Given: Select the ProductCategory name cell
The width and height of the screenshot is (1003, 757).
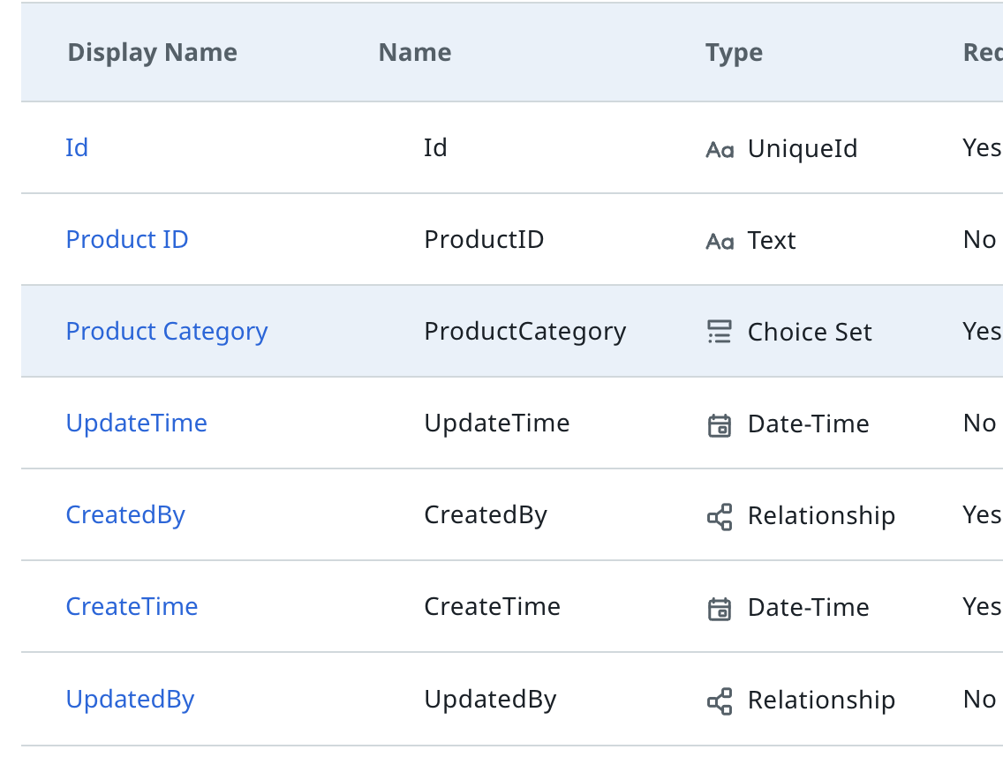Looking at the screenshot, I should (x=524, y=331).
